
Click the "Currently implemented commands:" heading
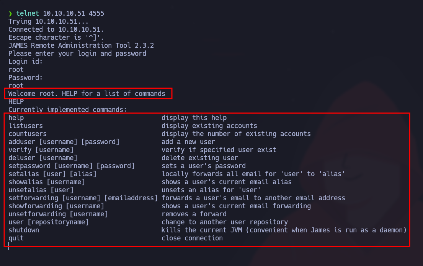point(67,110)
